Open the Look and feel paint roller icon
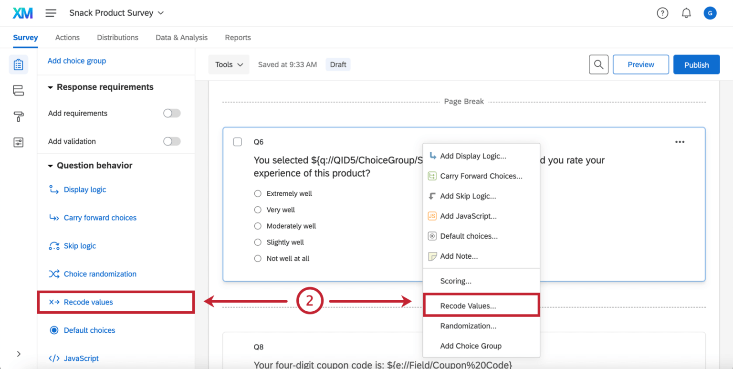The width and height of the screenshot is (733, 369). (x=18, y=116)
